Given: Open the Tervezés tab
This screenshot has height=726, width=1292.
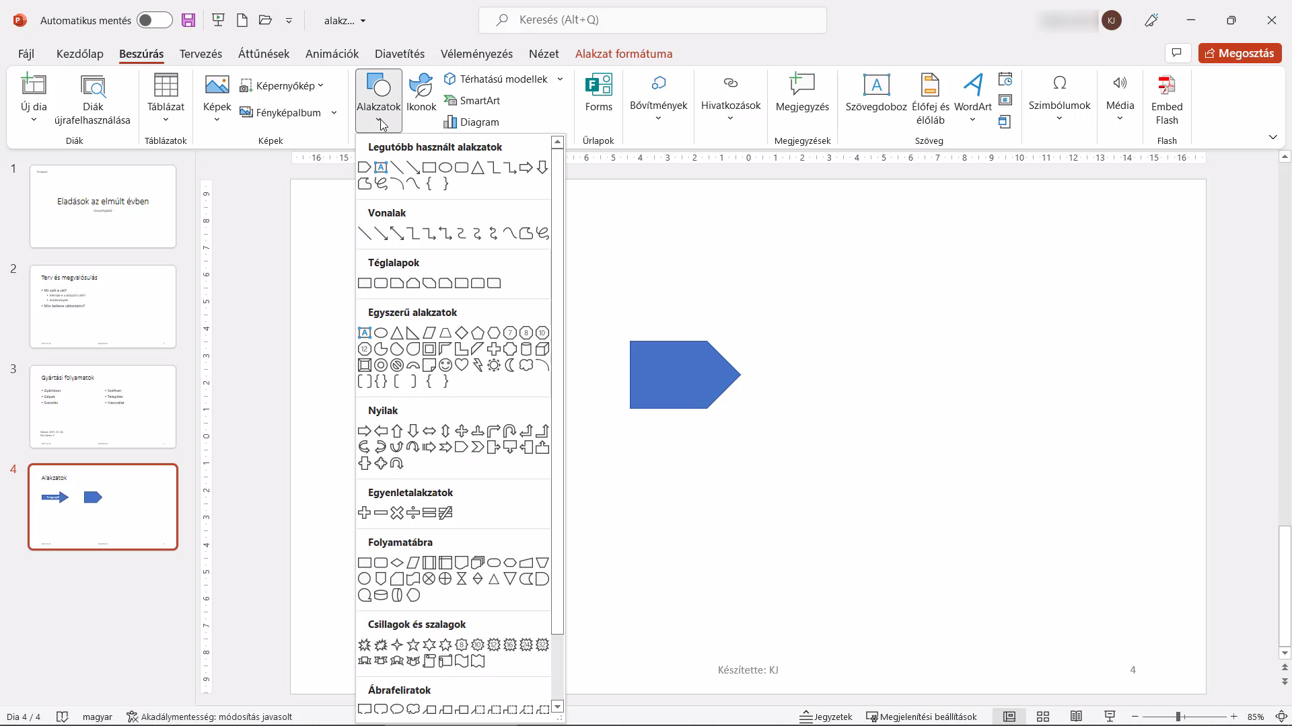Looking at the screenshot, I should click(x=201, y=54).
